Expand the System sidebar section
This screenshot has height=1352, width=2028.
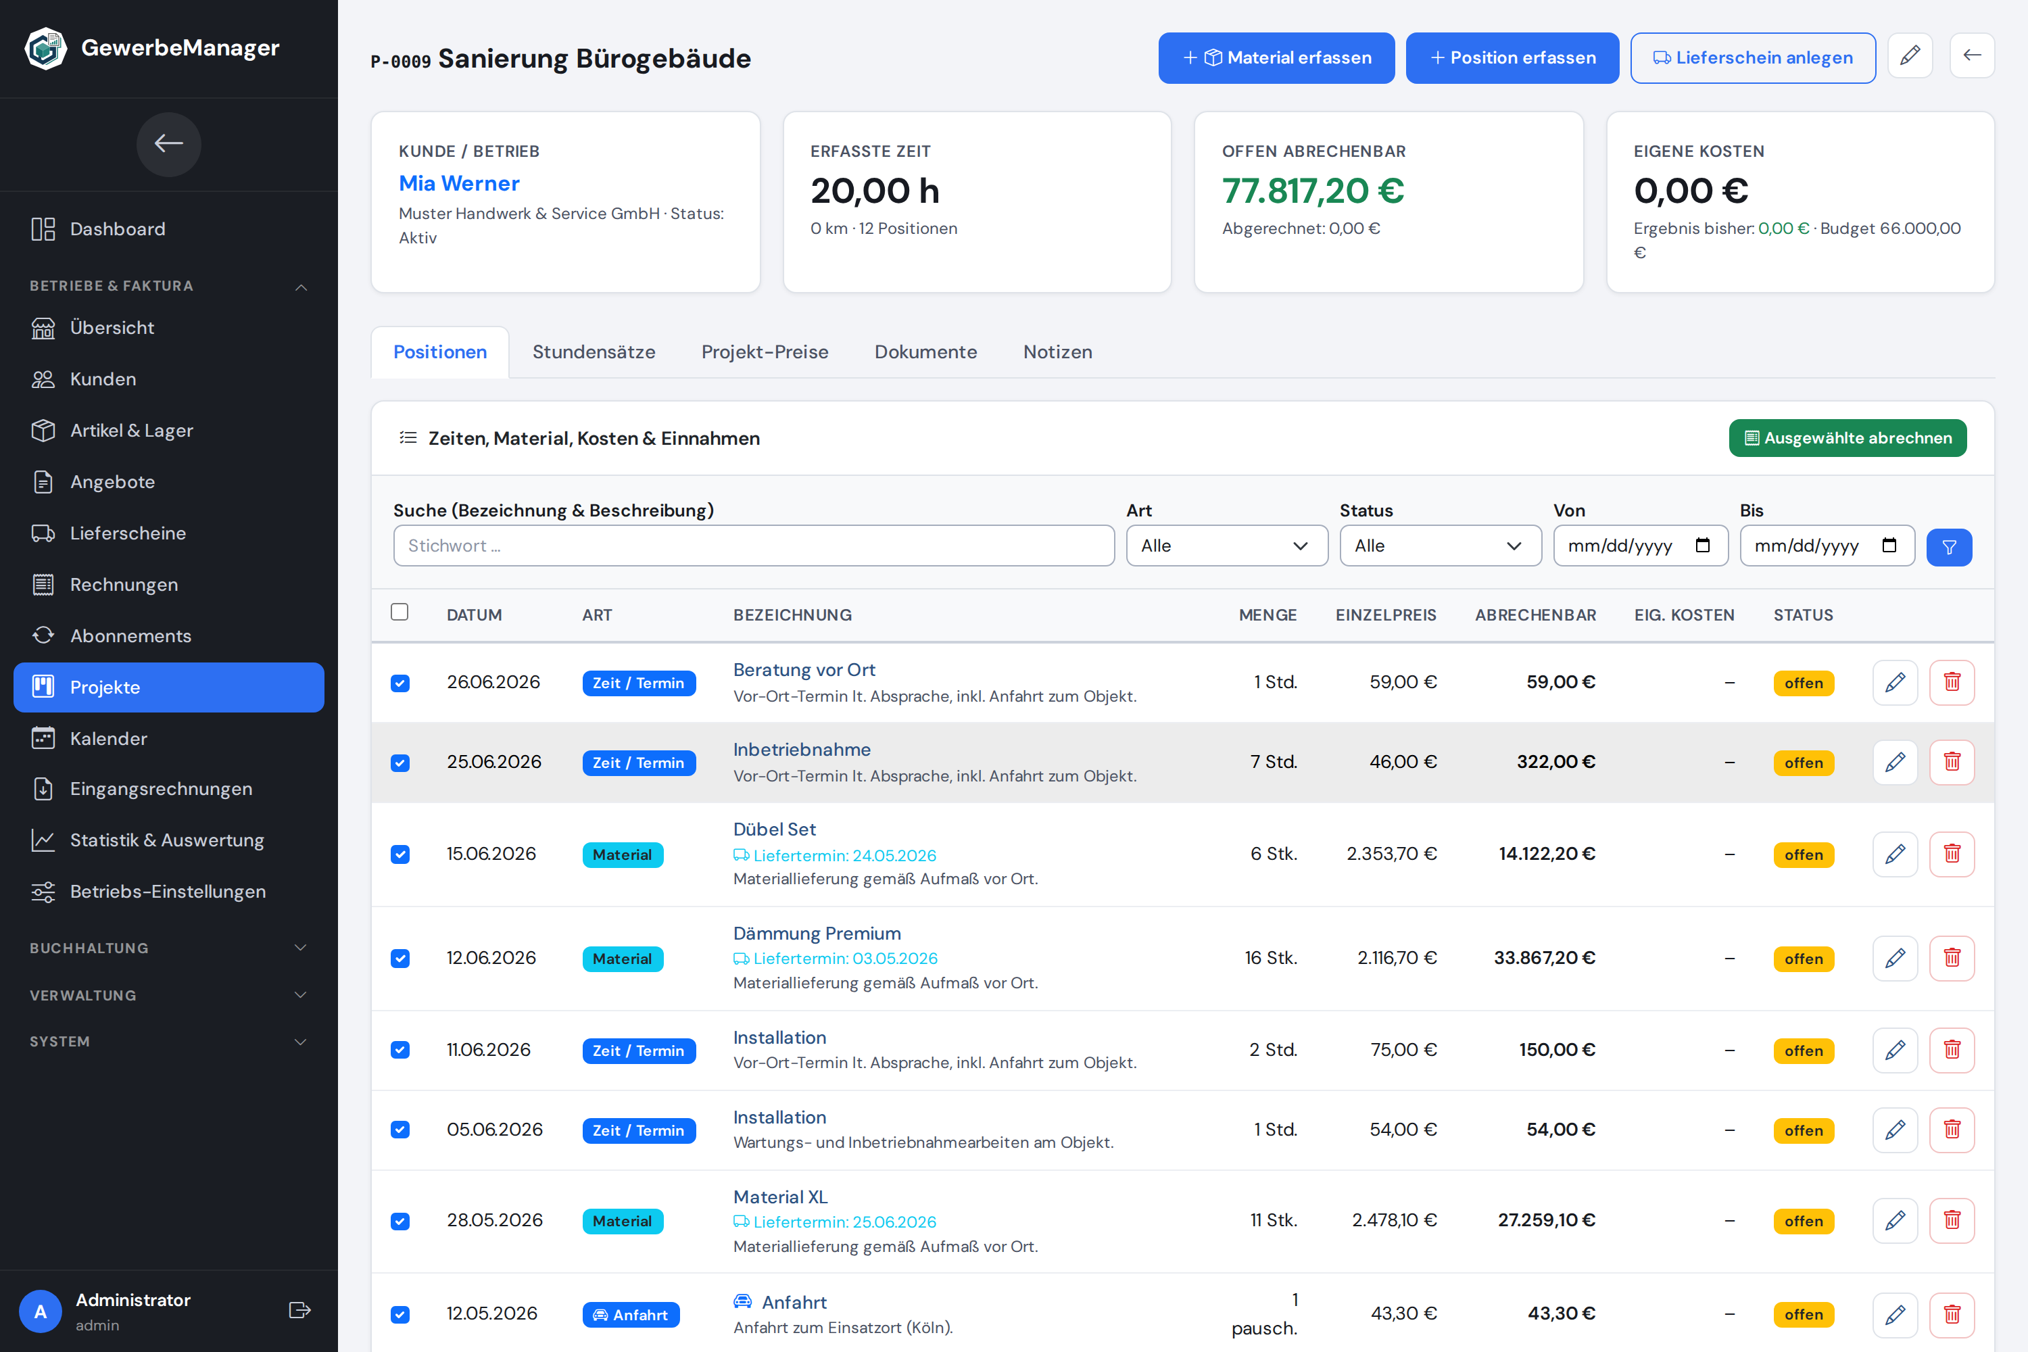169,1042
